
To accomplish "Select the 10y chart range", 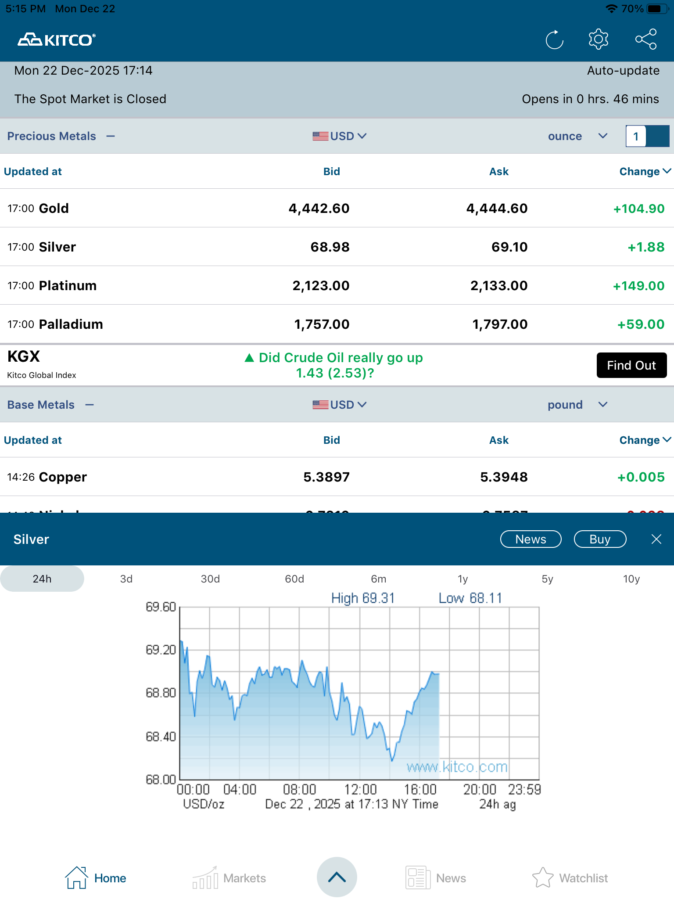I will pyautogui.click(x=631, y=579).
